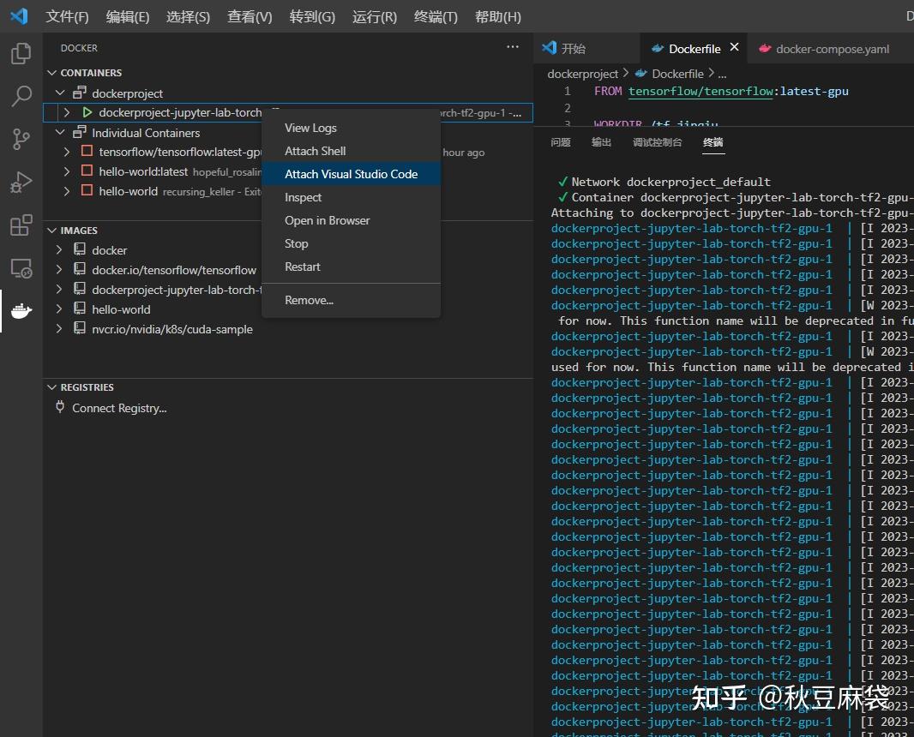Open the Docker panel more actions ellipsis
The height and width of the screenshot is (737, 914).
click(x=513, y=48)
